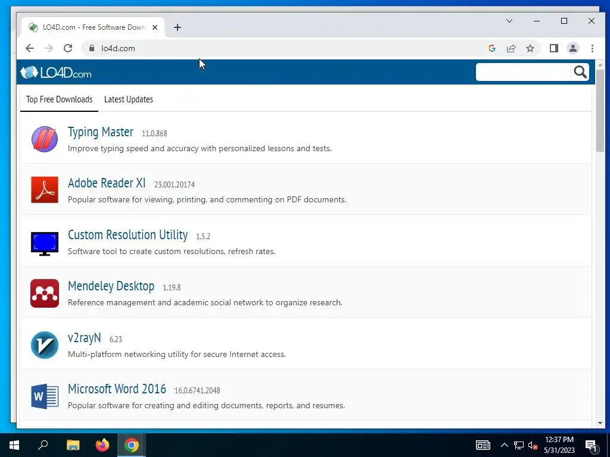Click the muted volume tray icon
This screenshot has height=457, width=610.
tap(533, 445)
